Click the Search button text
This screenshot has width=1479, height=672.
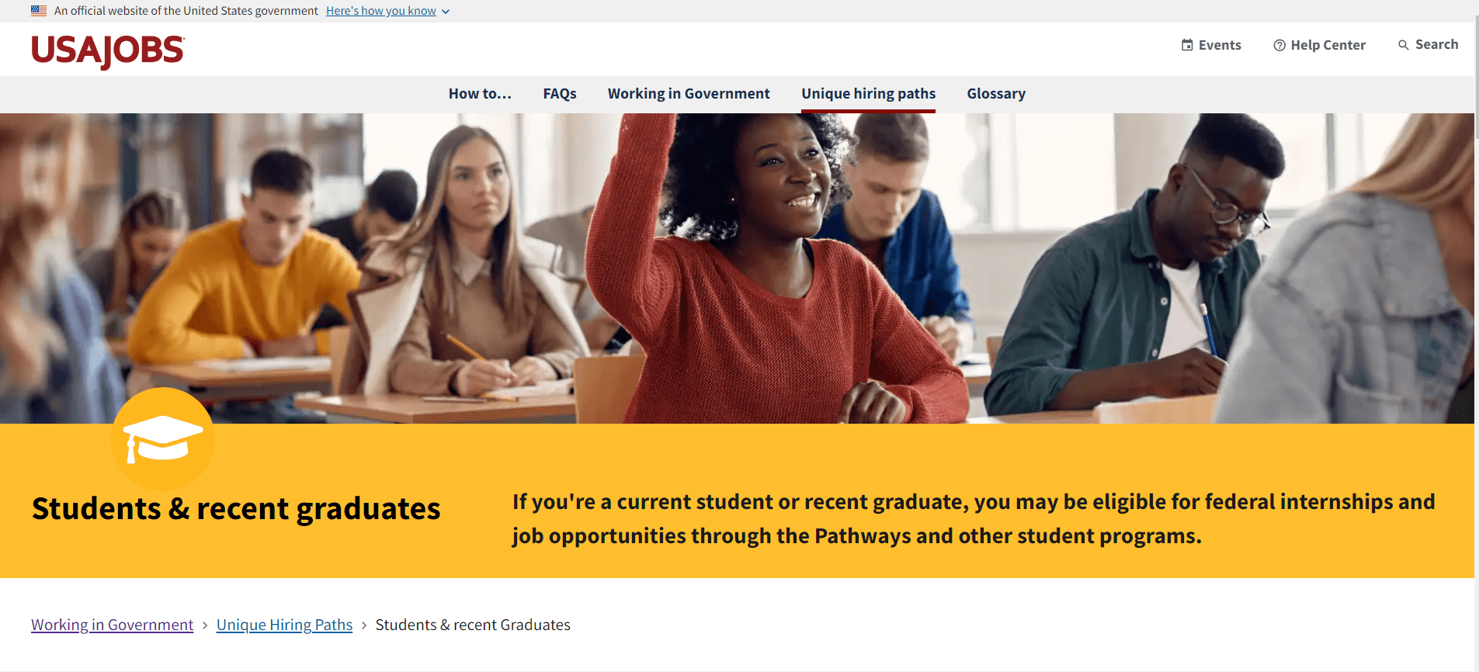[x=1436, y=44]
